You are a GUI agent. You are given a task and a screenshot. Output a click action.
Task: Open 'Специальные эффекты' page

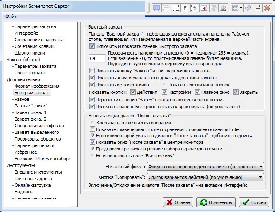point(39,126)
